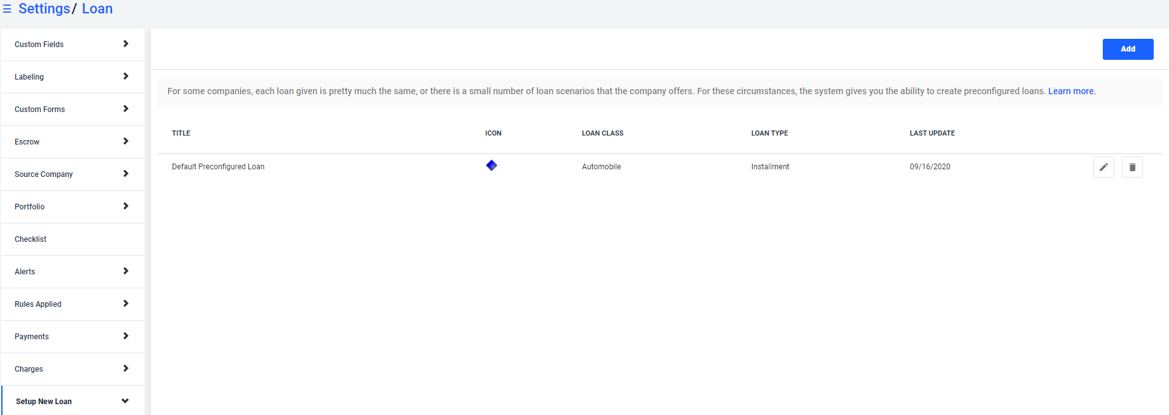Screen dimensions: 1169x415
Task: Expand the Charges chevron
Action: [x=125, y=369]
